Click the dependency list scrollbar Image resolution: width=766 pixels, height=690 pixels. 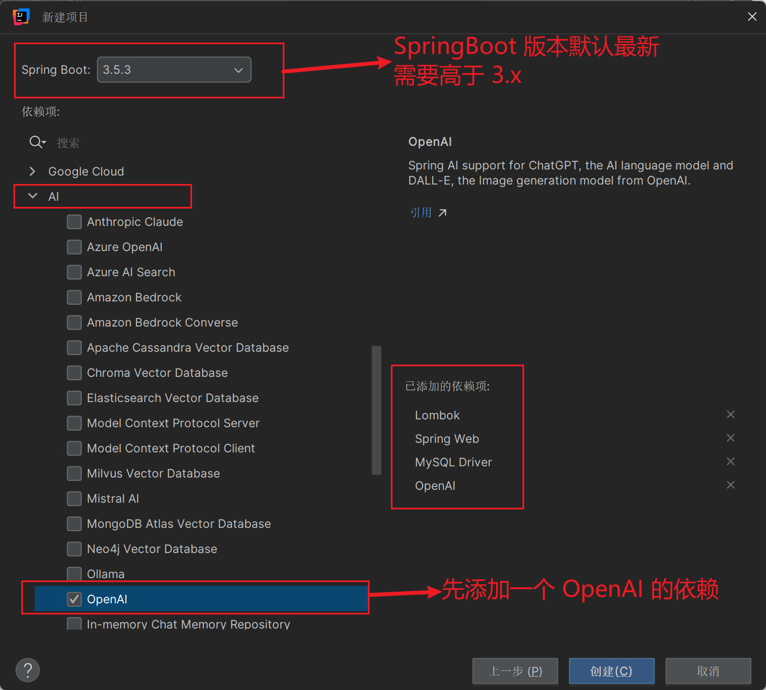point(376,410)
